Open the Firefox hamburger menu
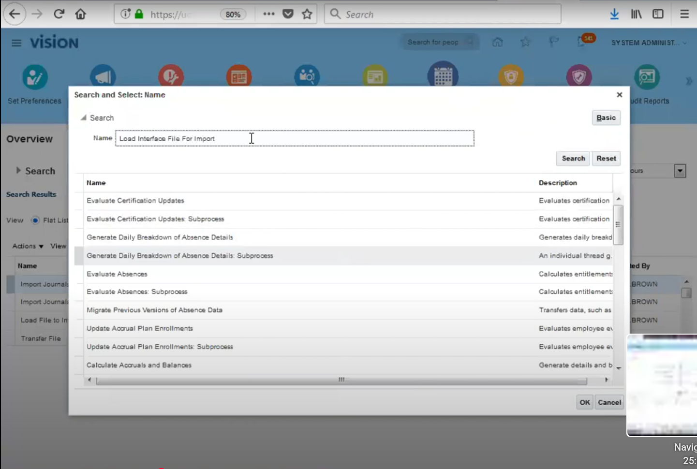This screenshot has width=697, height=469. coord(684,14)
